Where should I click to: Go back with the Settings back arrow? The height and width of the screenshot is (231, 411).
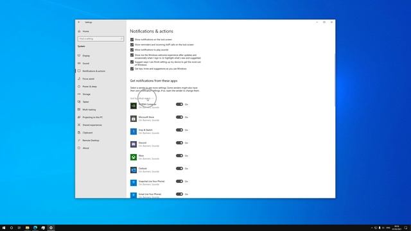tap(79, 22)
